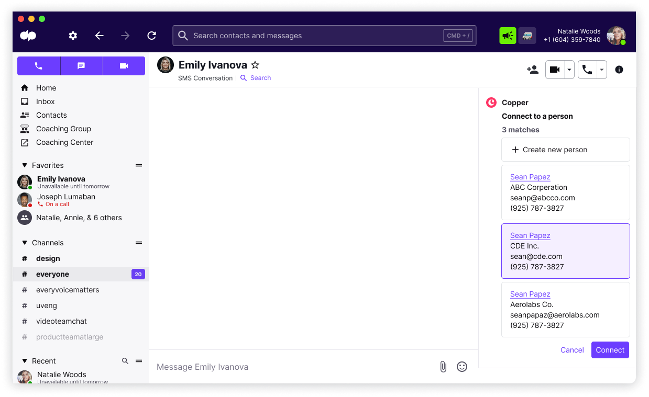
Task: Open the everyone channel
Action: click(52, 274)
